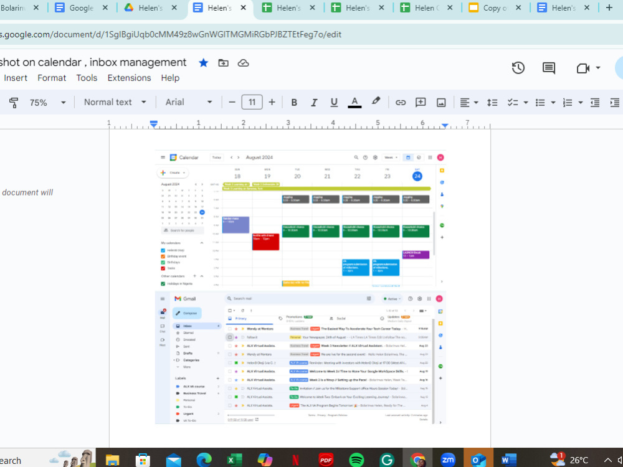Click the decrease indent icon
This screenshot has height=467, width=623.
(x=595, y=103)
